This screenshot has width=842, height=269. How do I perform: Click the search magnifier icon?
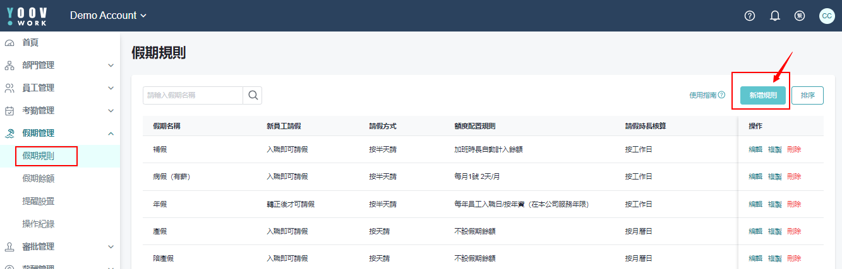[253, 95]
